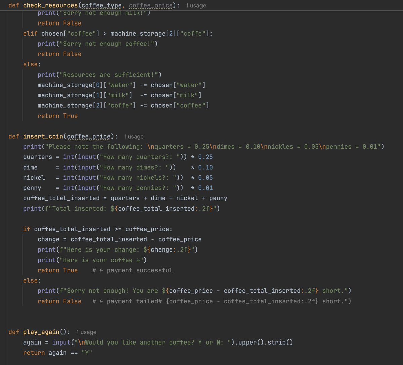
Task: Click the play_again function name
Action: tap(41, 332)
